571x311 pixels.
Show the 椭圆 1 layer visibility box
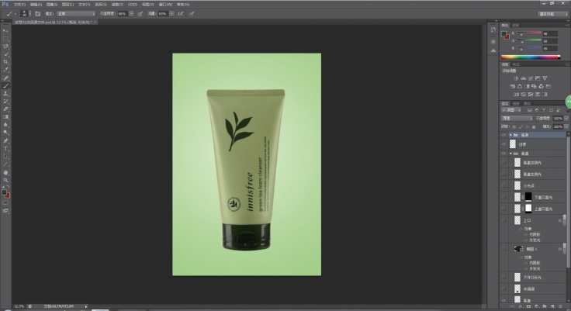click(x=504, y=249)
